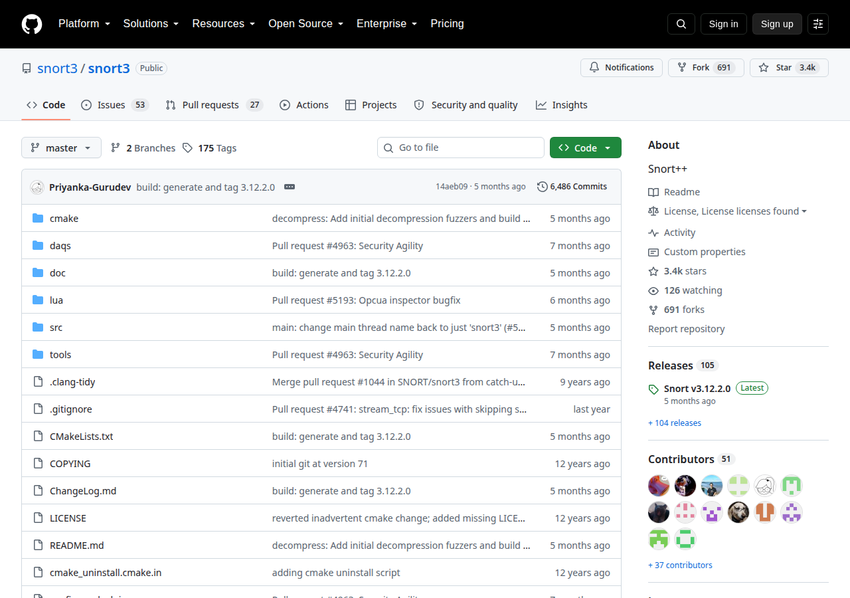
Task: Switch to the Issues tab
Action: click(x=114, y=105)
